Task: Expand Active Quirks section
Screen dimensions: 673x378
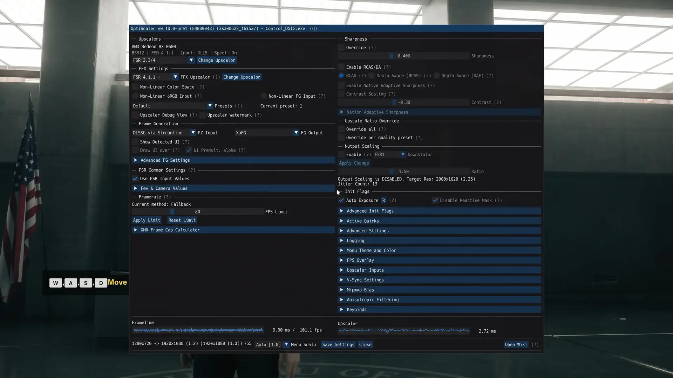Action: coord(440,221)
